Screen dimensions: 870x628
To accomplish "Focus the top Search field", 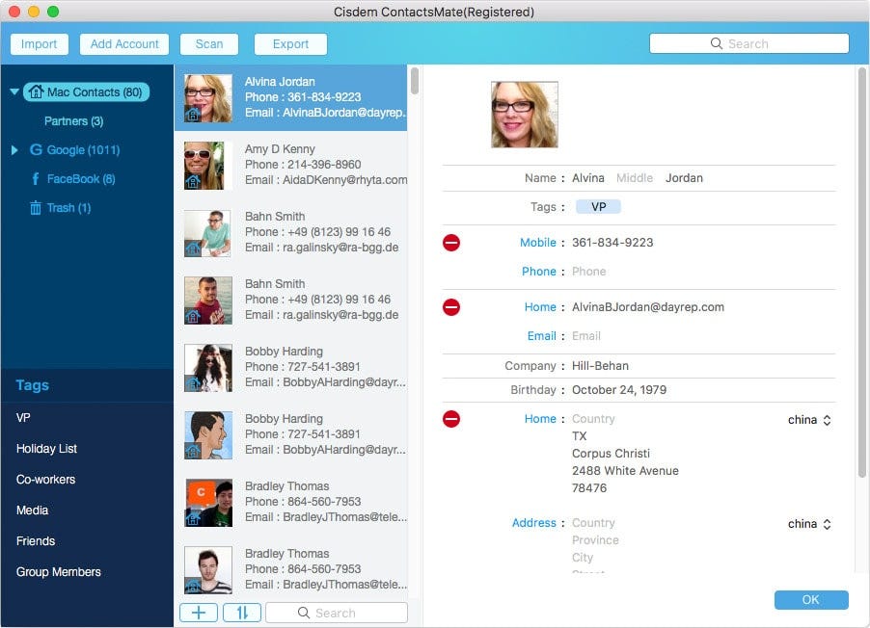I will 749,43.
